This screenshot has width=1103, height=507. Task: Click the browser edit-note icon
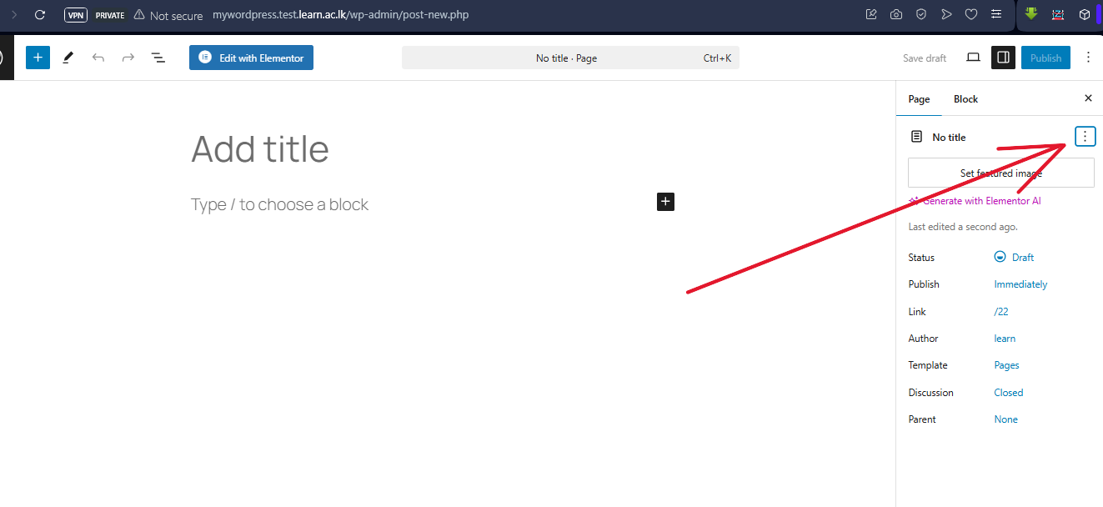[x=871, y=14]
